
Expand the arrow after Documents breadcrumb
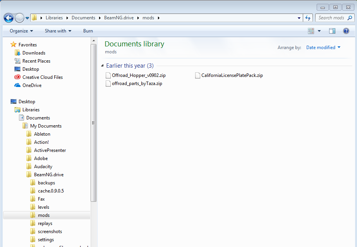click(x=100, y=18)
